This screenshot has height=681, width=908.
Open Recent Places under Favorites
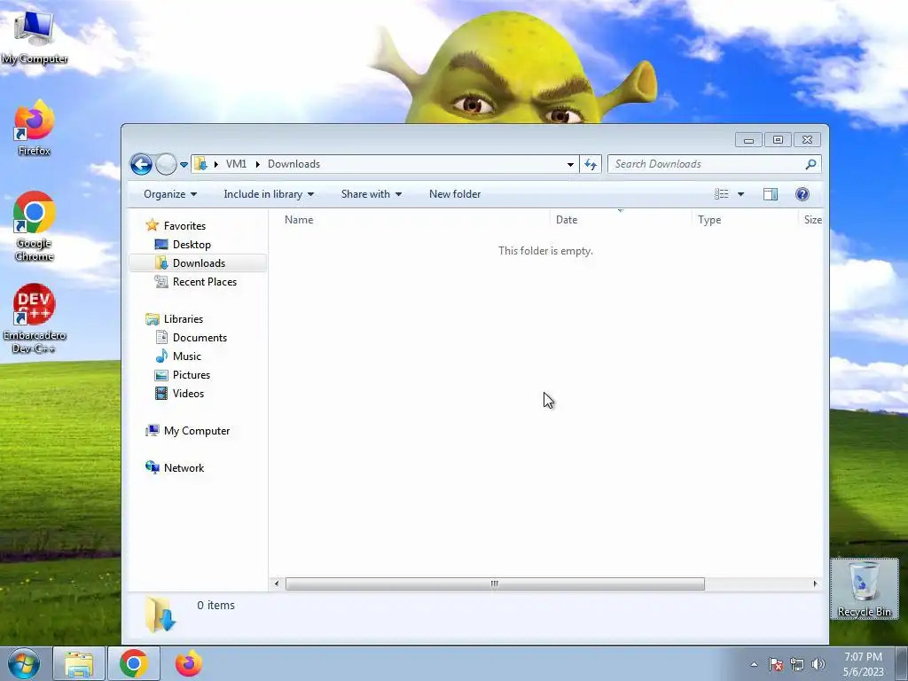coord(204,281)
